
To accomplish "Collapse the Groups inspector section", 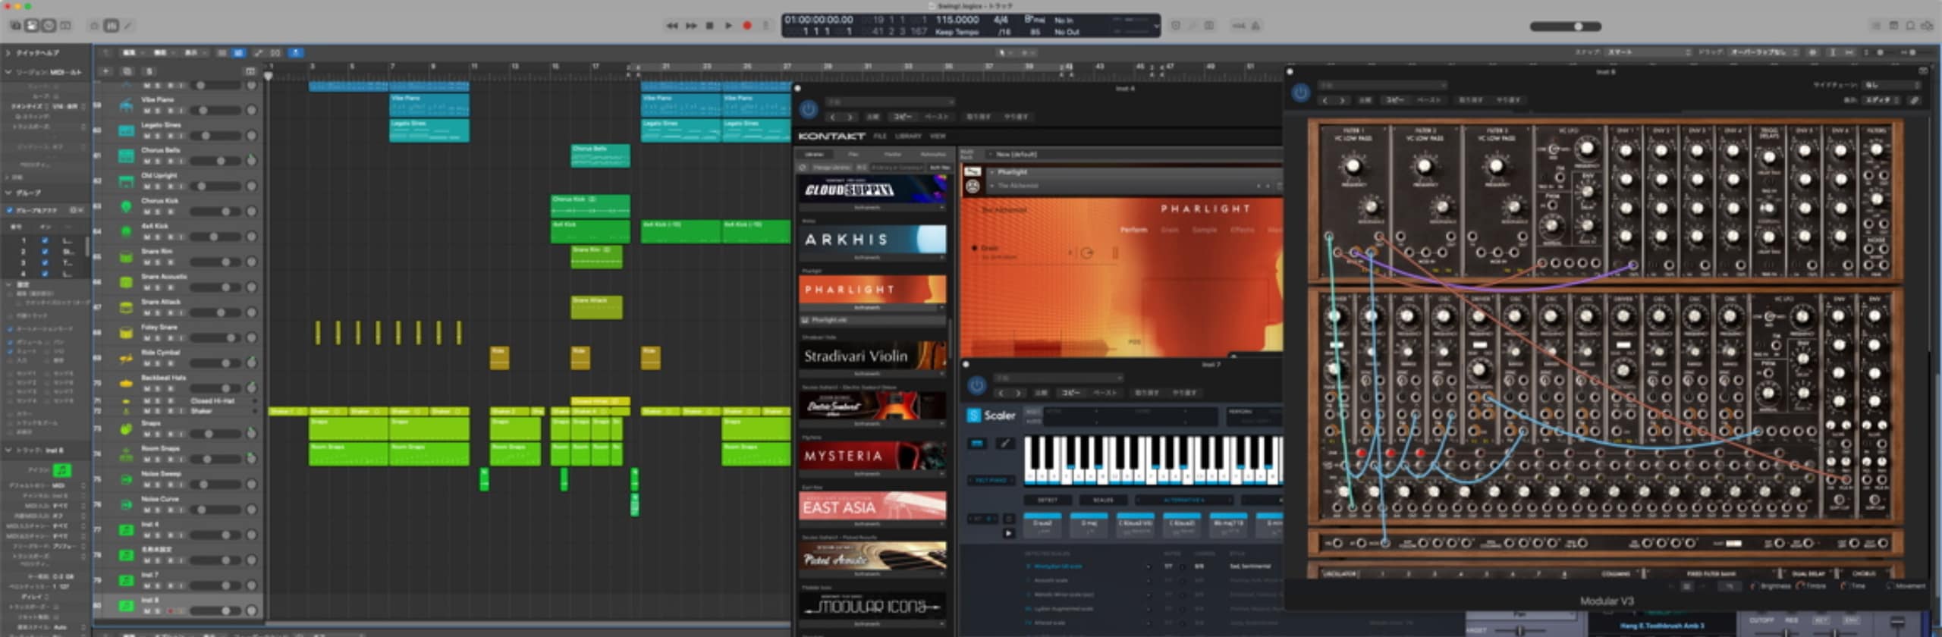I will [x=8, y=193].
